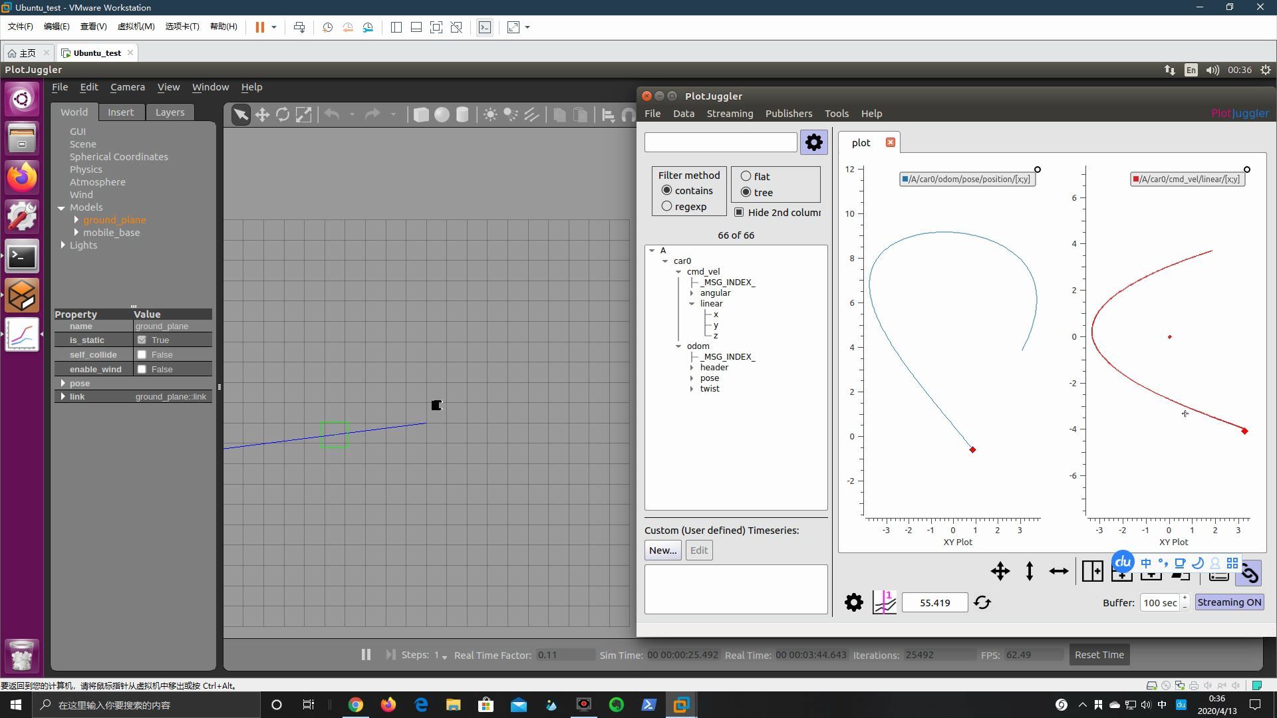The image size is (1277, 718).
Task: Click the time value field 55.419
Action: pyautogui.click(x=934, y=603)
